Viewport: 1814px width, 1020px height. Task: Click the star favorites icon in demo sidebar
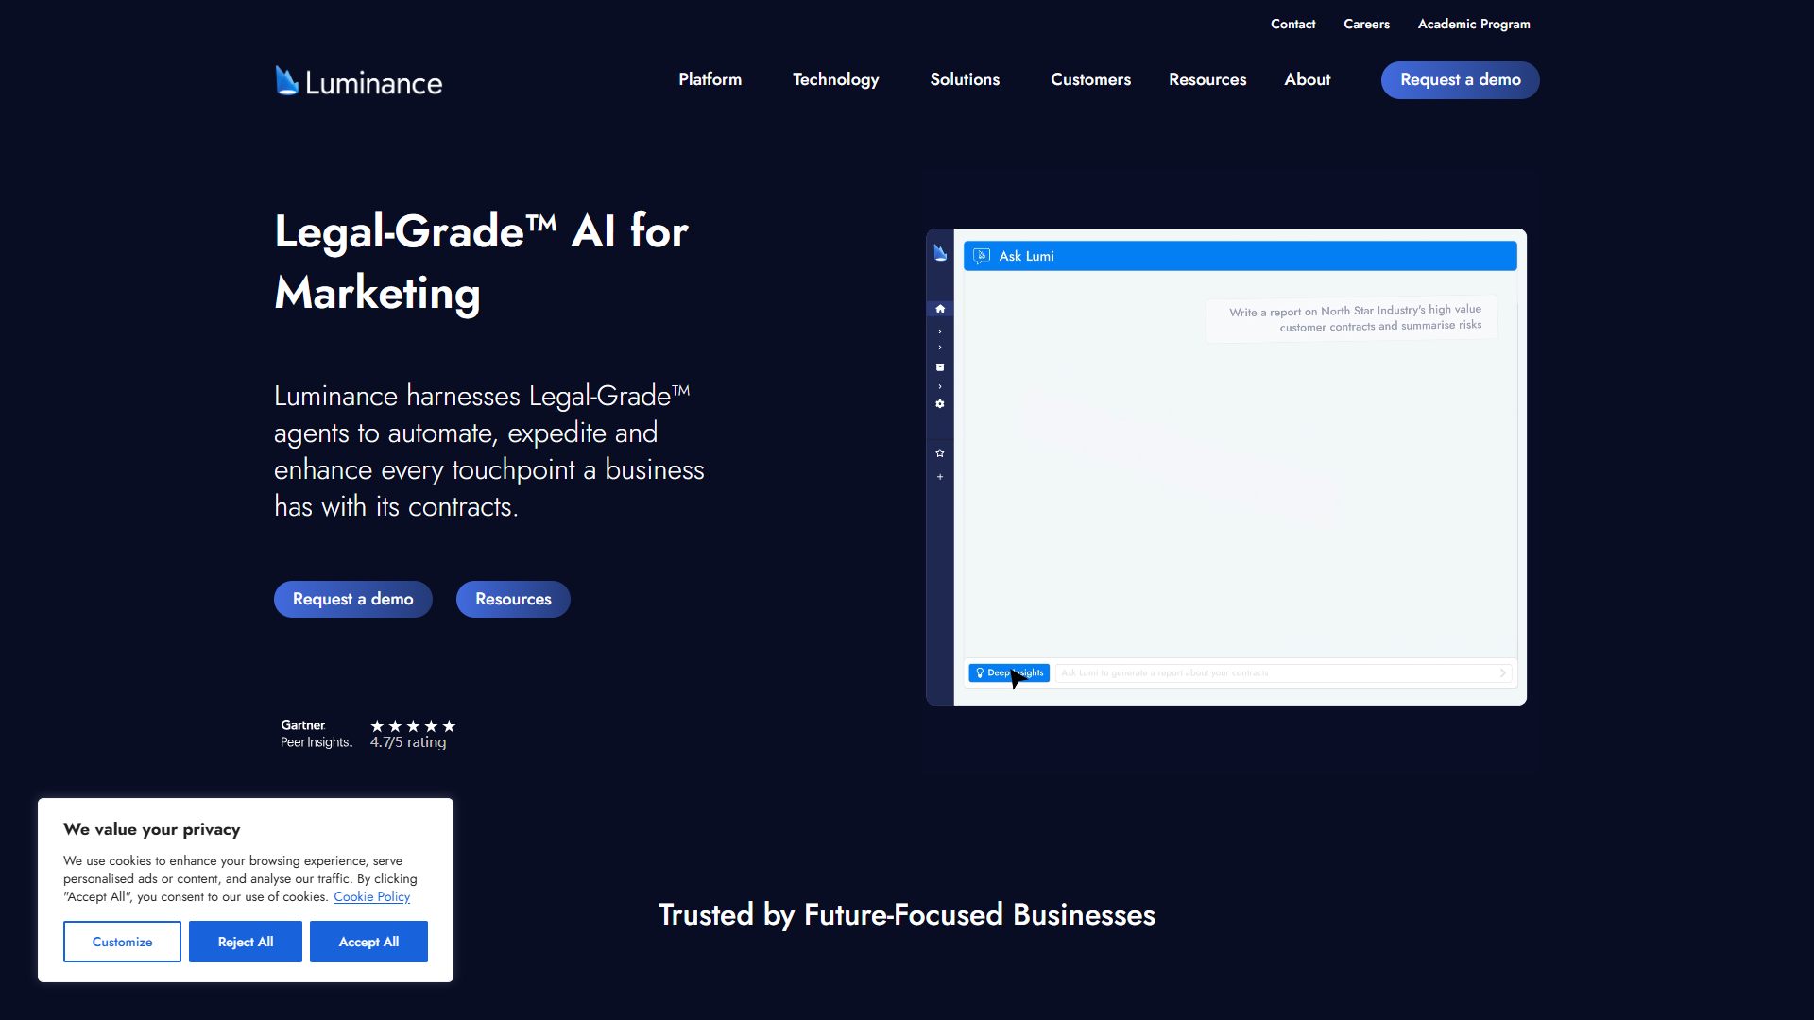click(940, 453)
